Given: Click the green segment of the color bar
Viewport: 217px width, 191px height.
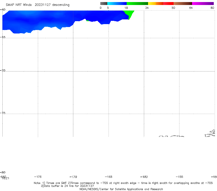Looking at the screenshot, I should 137,4.
